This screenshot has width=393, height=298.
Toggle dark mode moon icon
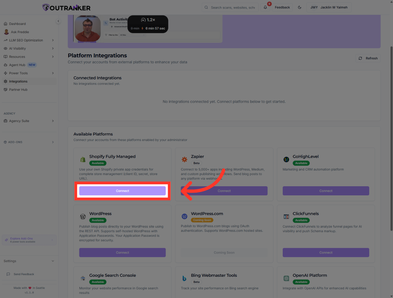[x=300, y=7]
